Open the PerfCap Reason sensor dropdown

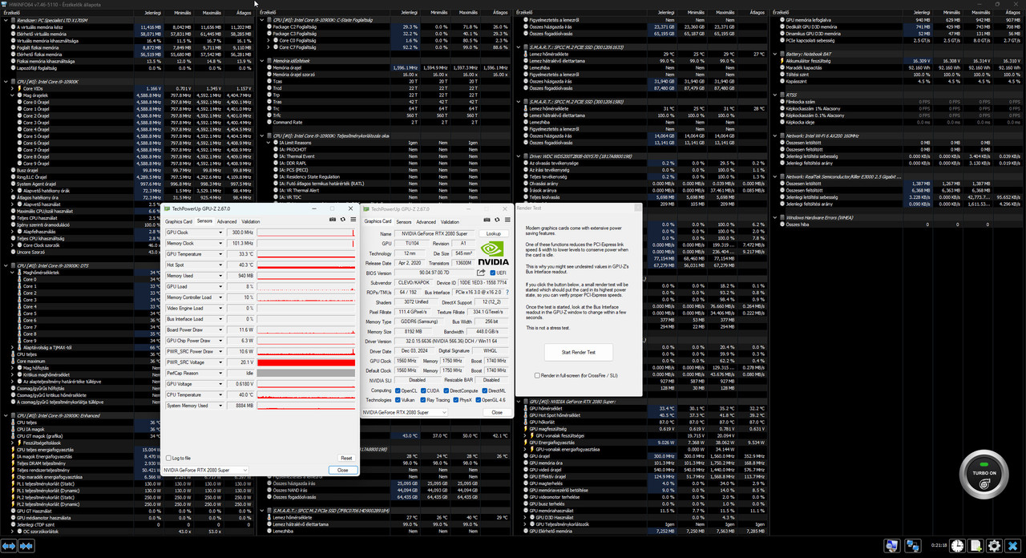(220, 373)
